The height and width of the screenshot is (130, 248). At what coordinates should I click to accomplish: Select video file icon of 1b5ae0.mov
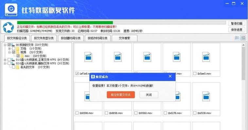[x=206, y=57]
